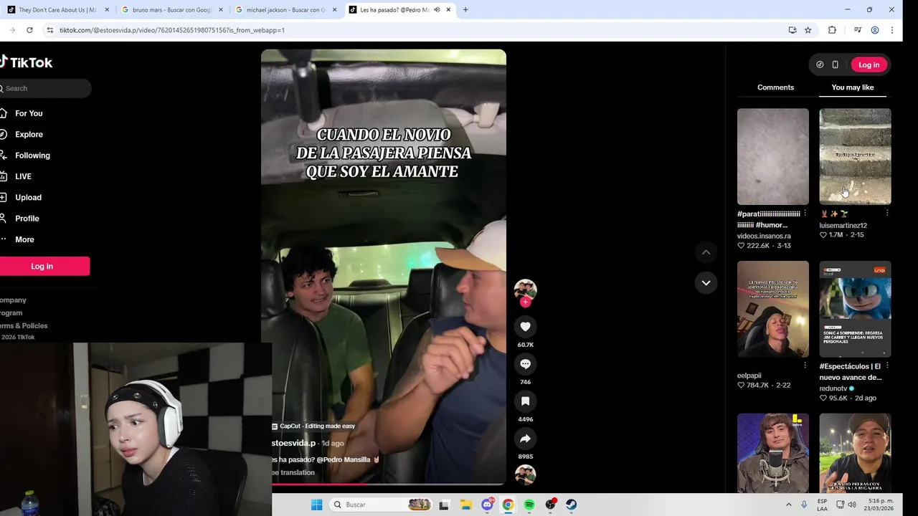Click the see translation link
This screenshot has height=516, width=918.
click(293, 472)
